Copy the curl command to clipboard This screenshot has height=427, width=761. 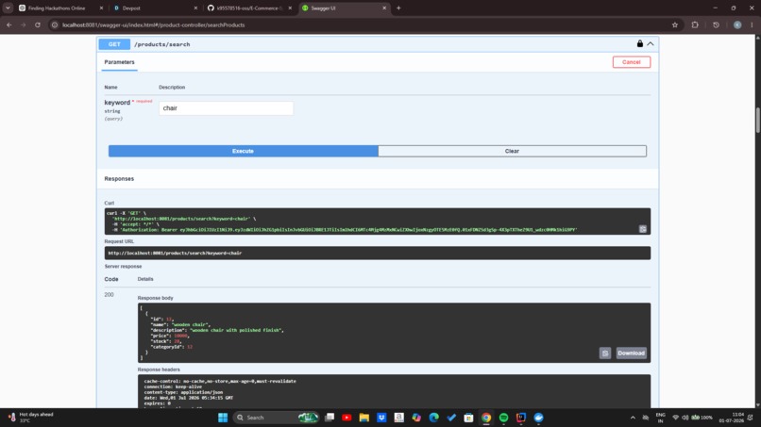[643, 229]
